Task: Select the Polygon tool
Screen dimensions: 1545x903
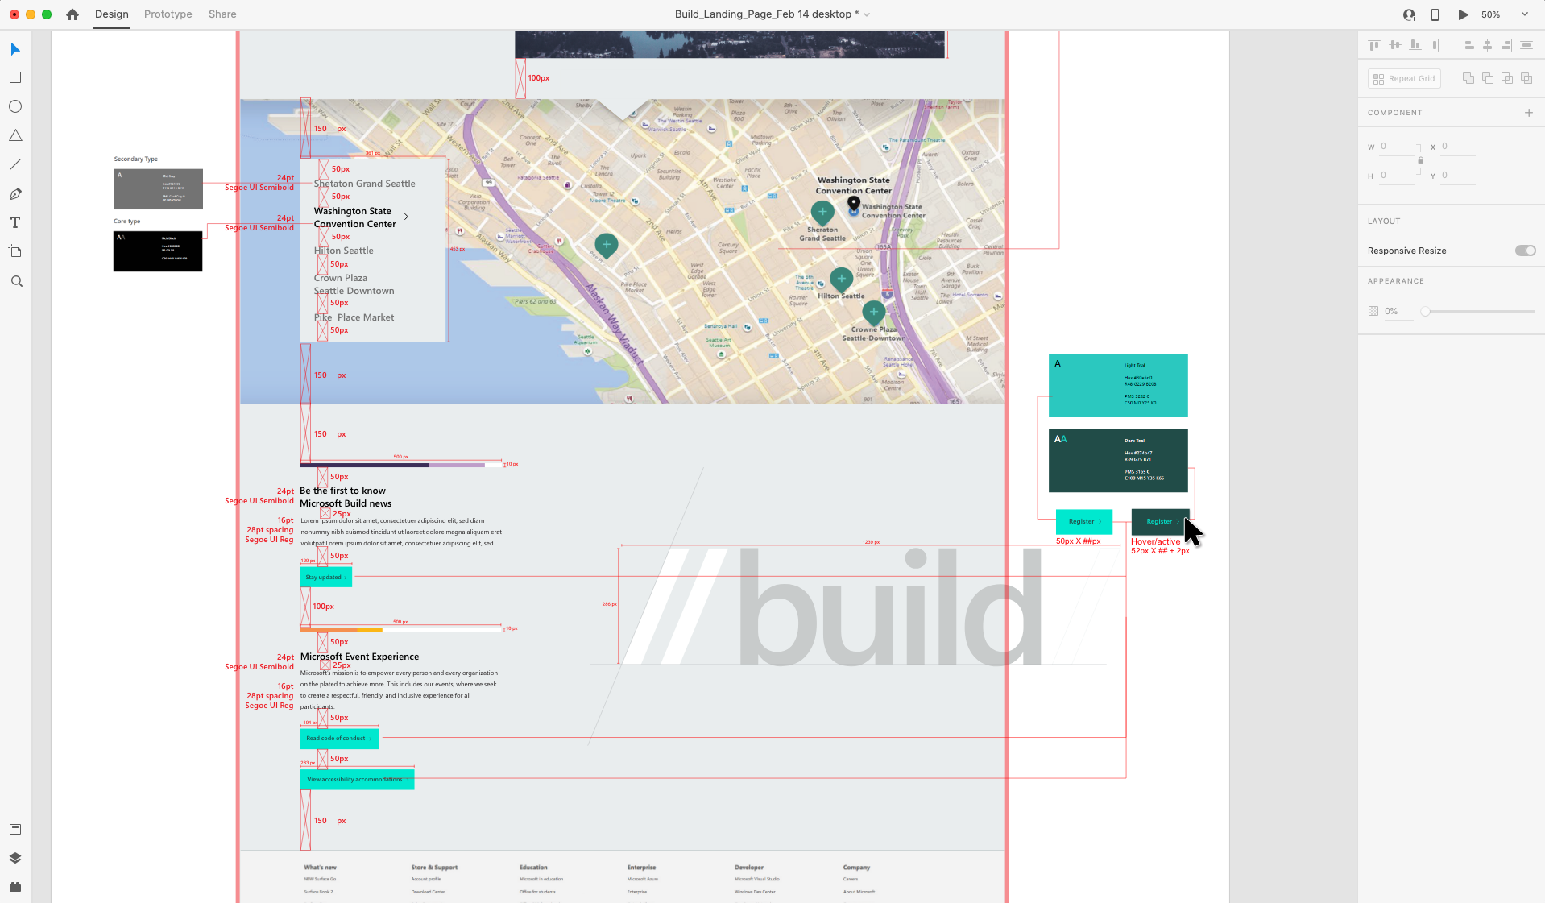Action: click(15, 135)
